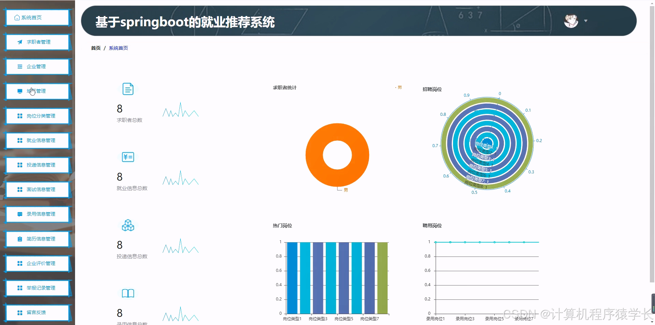
Task: Click the 招聘岗位 chart title
Action: 432,89
